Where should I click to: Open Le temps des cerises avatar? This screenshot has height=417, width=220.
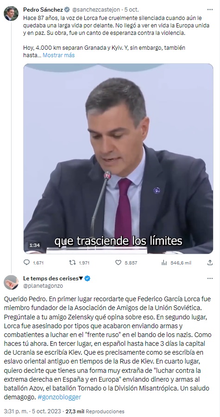click(x=11, y=282)
